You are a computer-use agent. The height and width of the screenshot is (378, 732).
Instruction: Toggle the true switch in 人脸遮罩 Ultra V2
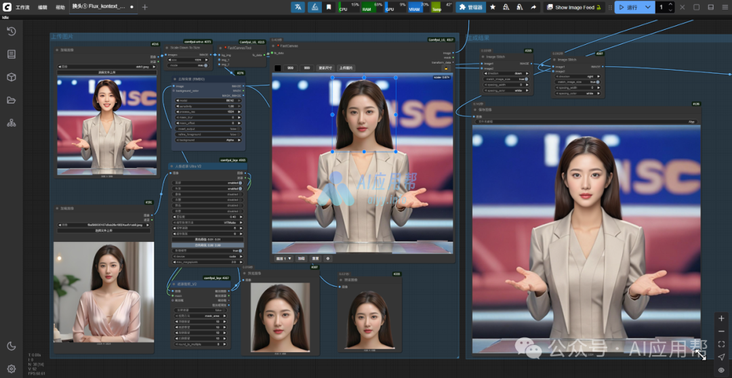pyautogui.click(x=241, y=251)
